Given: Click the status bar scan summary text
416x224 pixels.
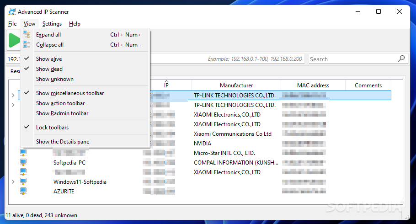Looking at the screenshot, I should point(42,215).
